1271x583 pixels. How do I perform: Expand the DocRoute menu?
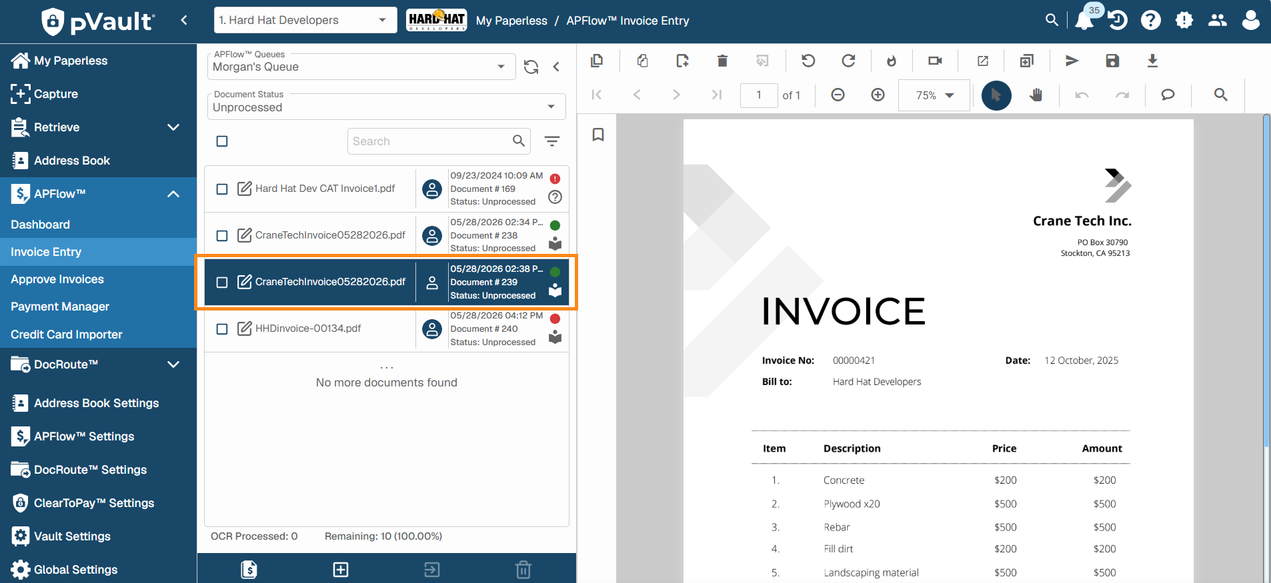click(x=173, y=364)
